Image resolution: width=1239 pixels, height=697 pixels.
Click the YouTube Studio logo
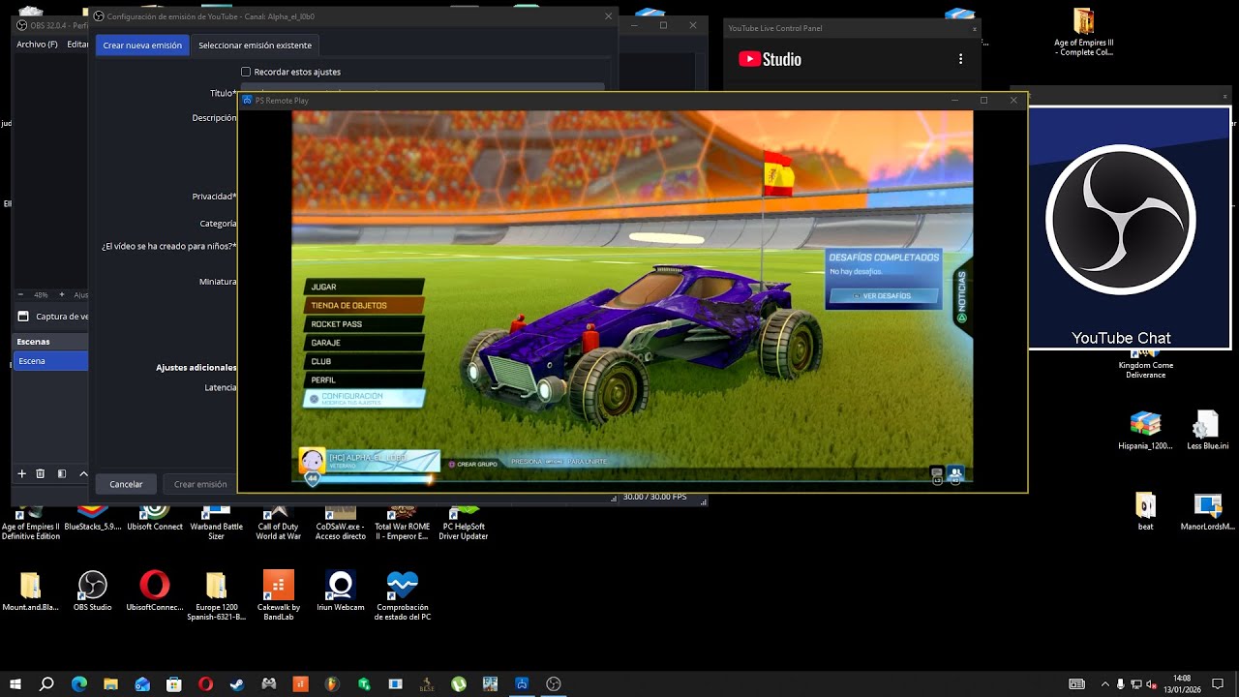(x=770, y=59)
